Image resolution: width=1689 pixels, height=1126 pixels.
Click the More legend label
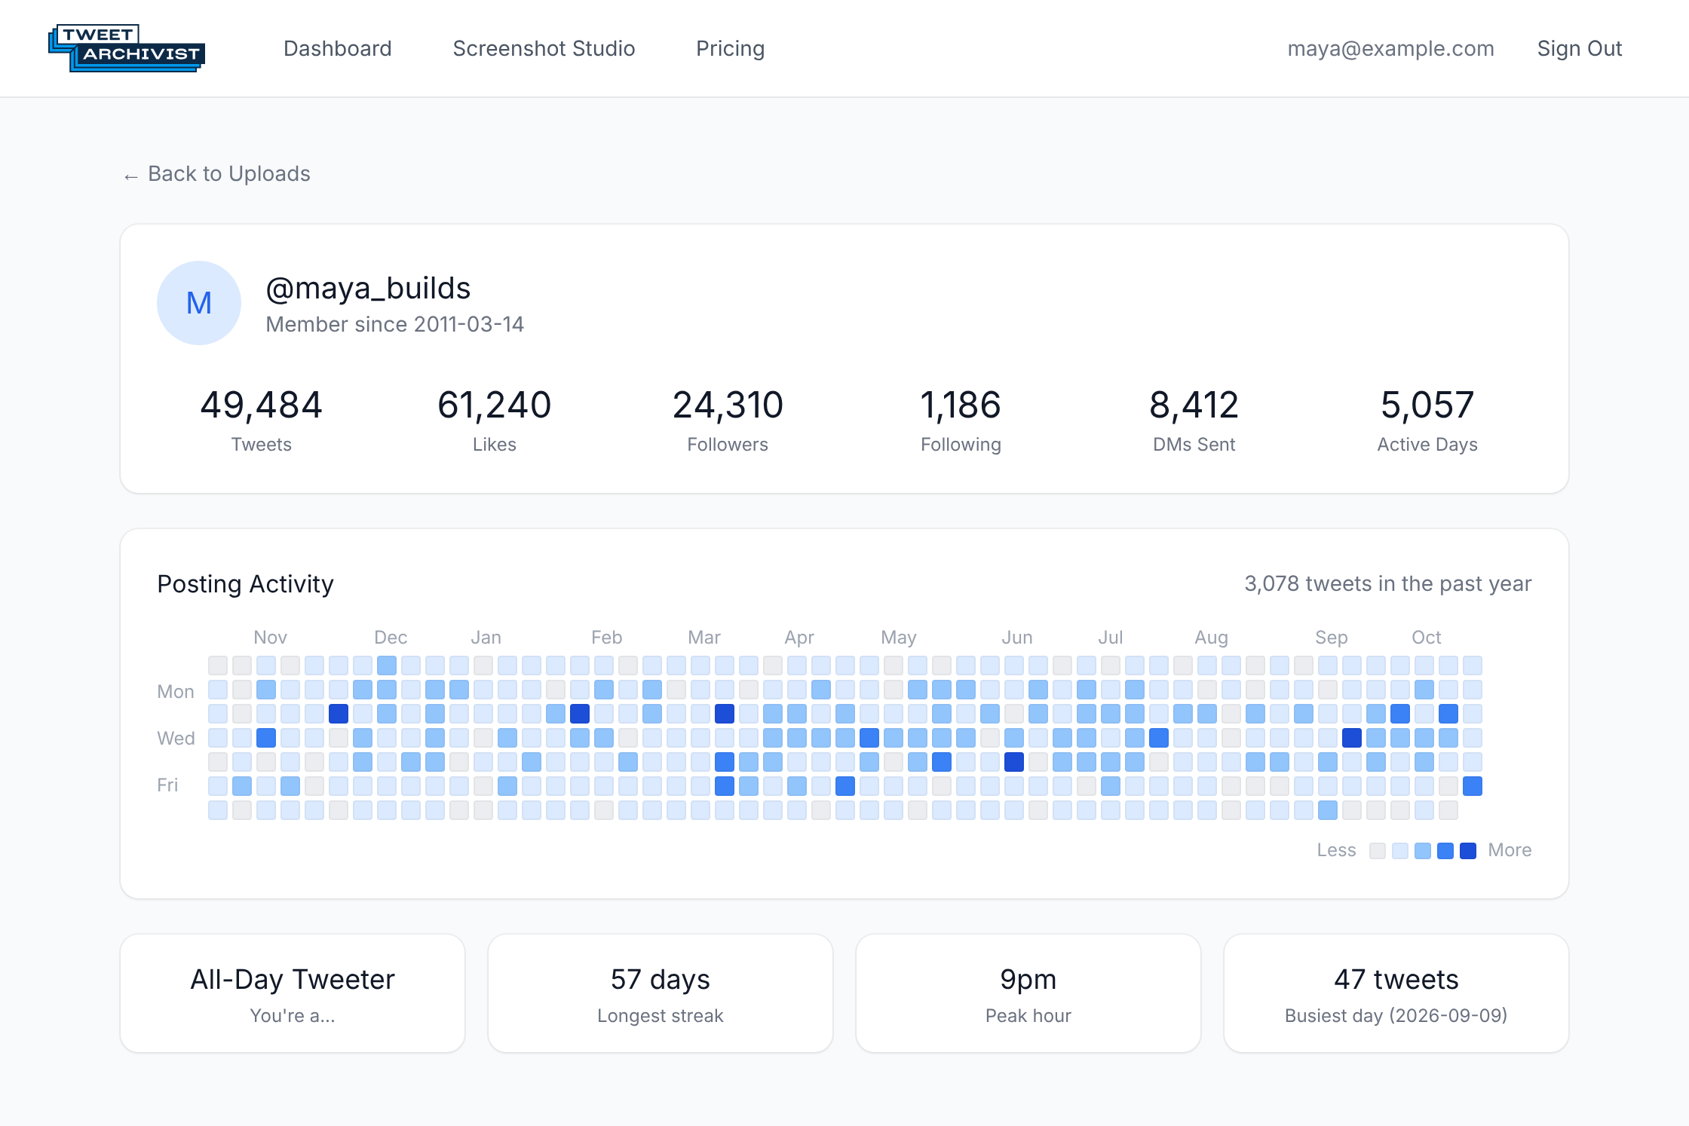tap(1510, 850)
